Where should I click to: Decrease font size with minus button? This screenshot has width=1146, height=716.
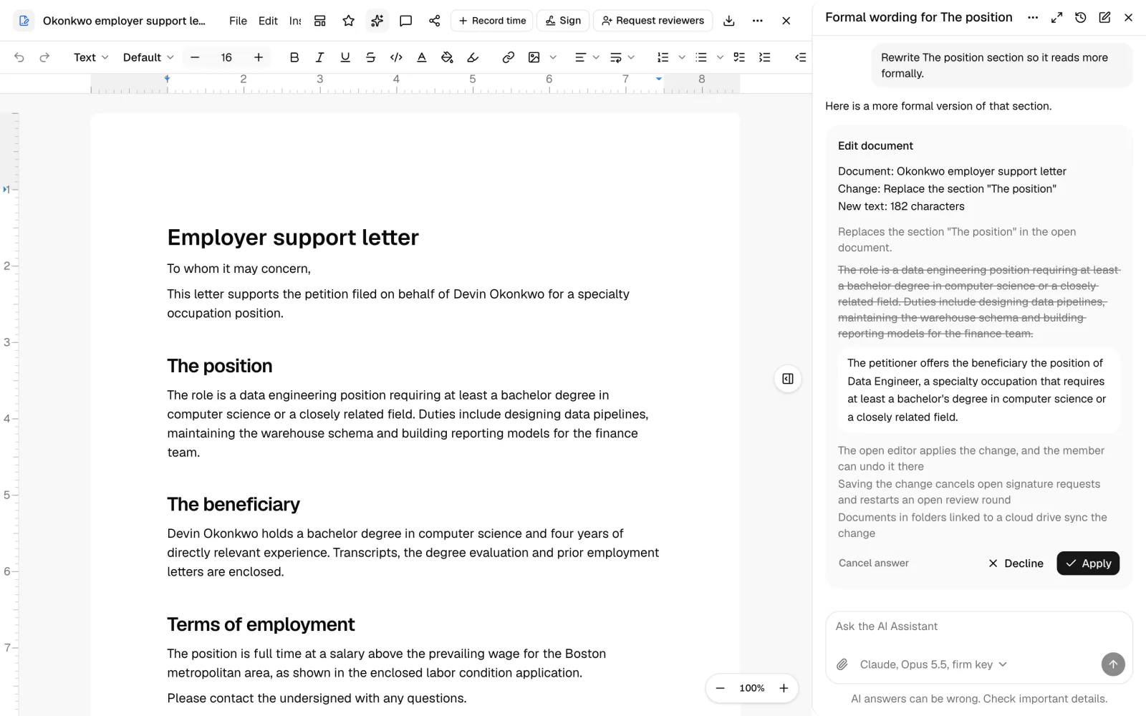195,57
